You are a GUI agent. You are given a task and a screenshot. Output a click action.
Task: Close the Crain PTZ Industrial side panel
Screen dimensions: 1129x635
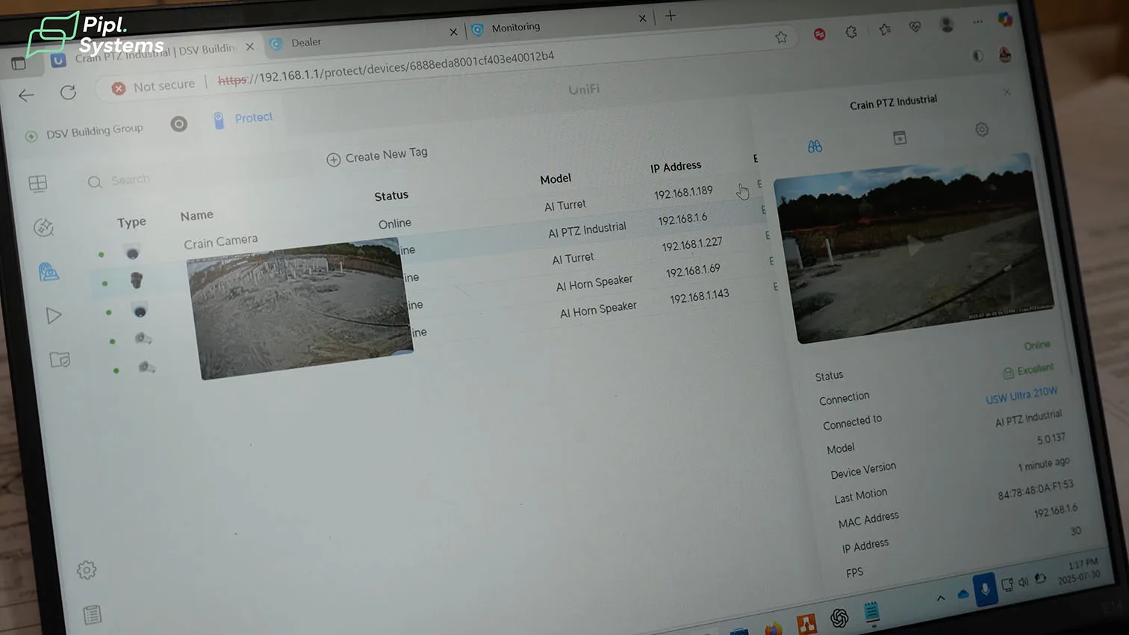1007,92
